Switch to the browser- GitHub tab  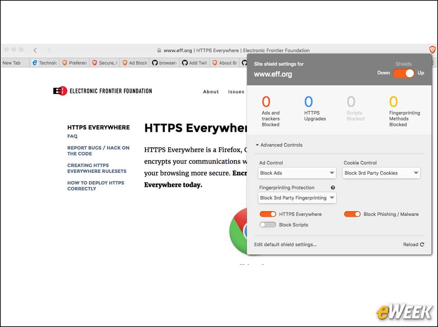click(x=164, y=63)
